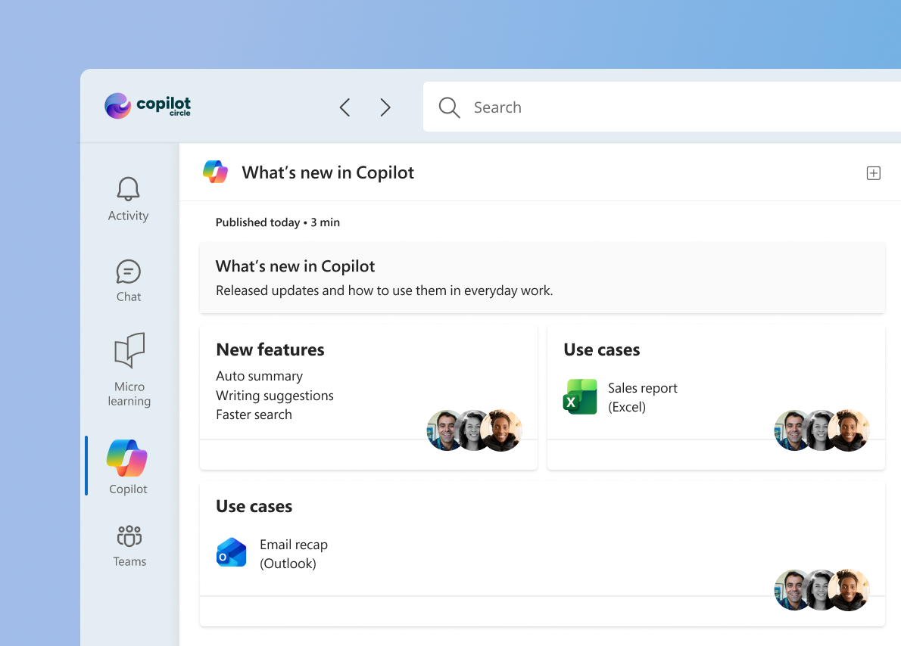This screenshot has width=901, height=646.
Task: Open Activity in the sidebar
Action: click(x=128, y=199)
